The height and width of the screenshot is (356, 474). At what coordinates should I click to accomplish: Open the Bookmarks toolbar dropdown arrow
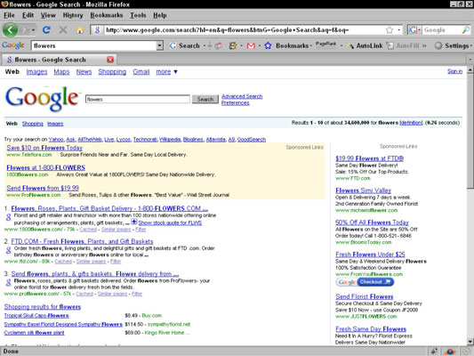(x=311, y=46)
